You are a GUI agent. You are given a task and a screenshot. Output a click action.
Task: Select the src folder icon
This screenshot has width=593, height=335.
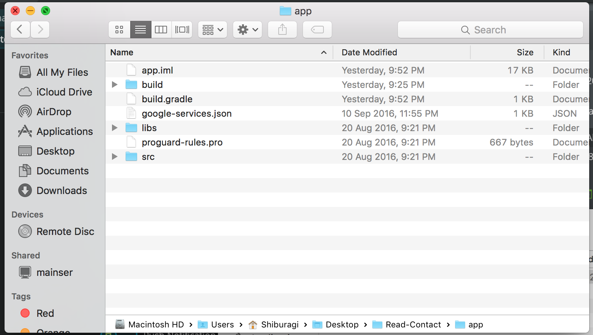131,156
